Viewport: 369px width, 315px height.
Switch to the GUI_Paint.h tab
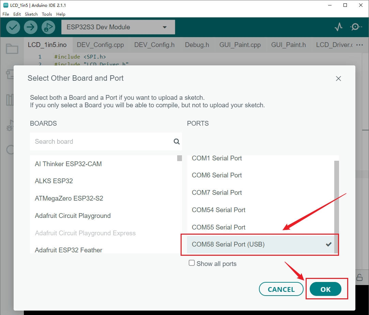pyautogui.click(x=289, y=45)
